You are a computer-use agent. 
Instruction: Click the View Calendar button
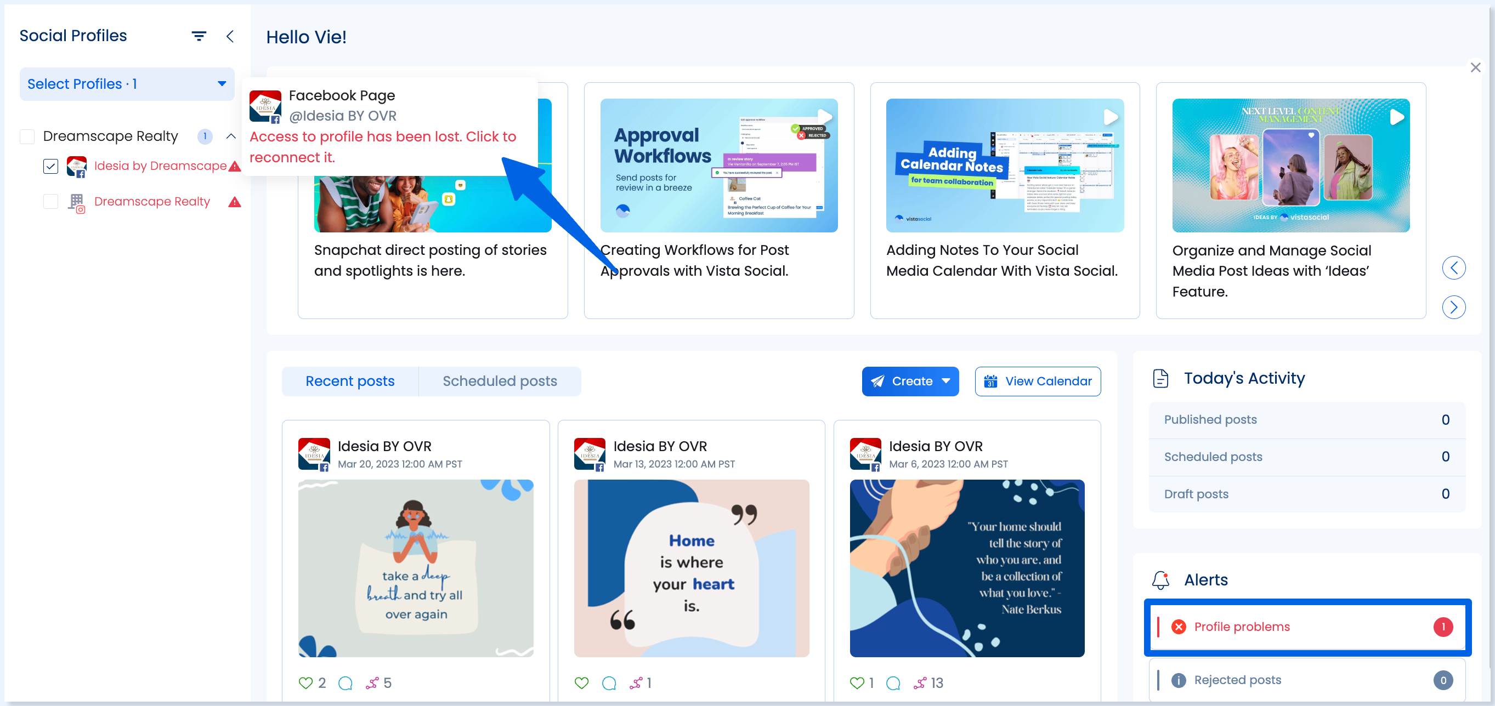(1038, 381)
